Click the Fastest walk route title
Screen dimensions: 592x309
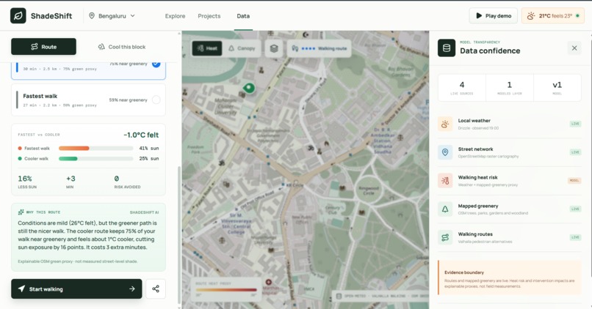pos(40,96)
